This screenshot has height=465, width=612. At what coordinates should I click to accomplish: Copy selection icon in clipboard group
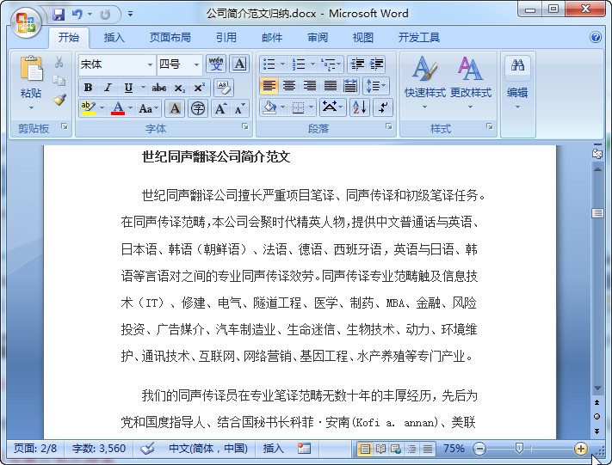59,81
